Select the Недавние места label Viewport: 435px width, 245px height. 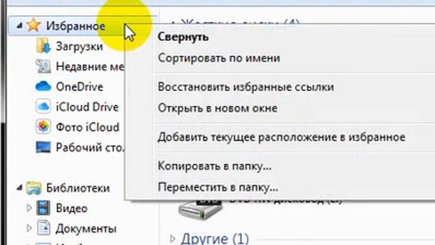[x=90, y=67]
